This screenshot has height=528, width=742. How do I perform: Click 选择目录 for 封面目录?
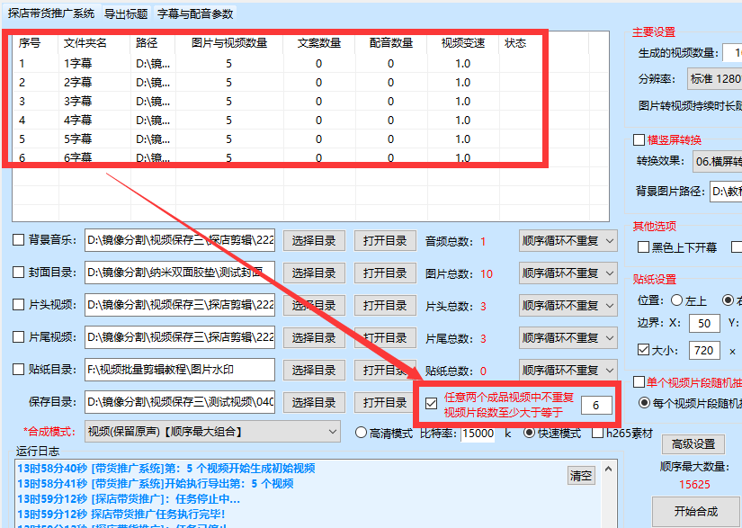click(x=314, y=273)
